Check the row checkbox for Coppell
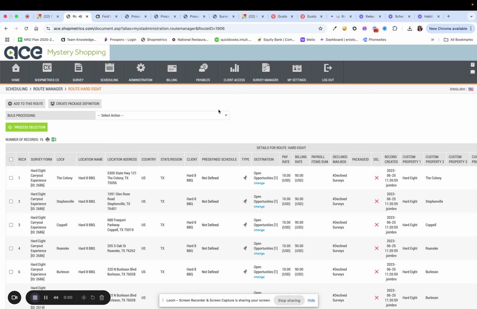 click(x=11, y=225)
